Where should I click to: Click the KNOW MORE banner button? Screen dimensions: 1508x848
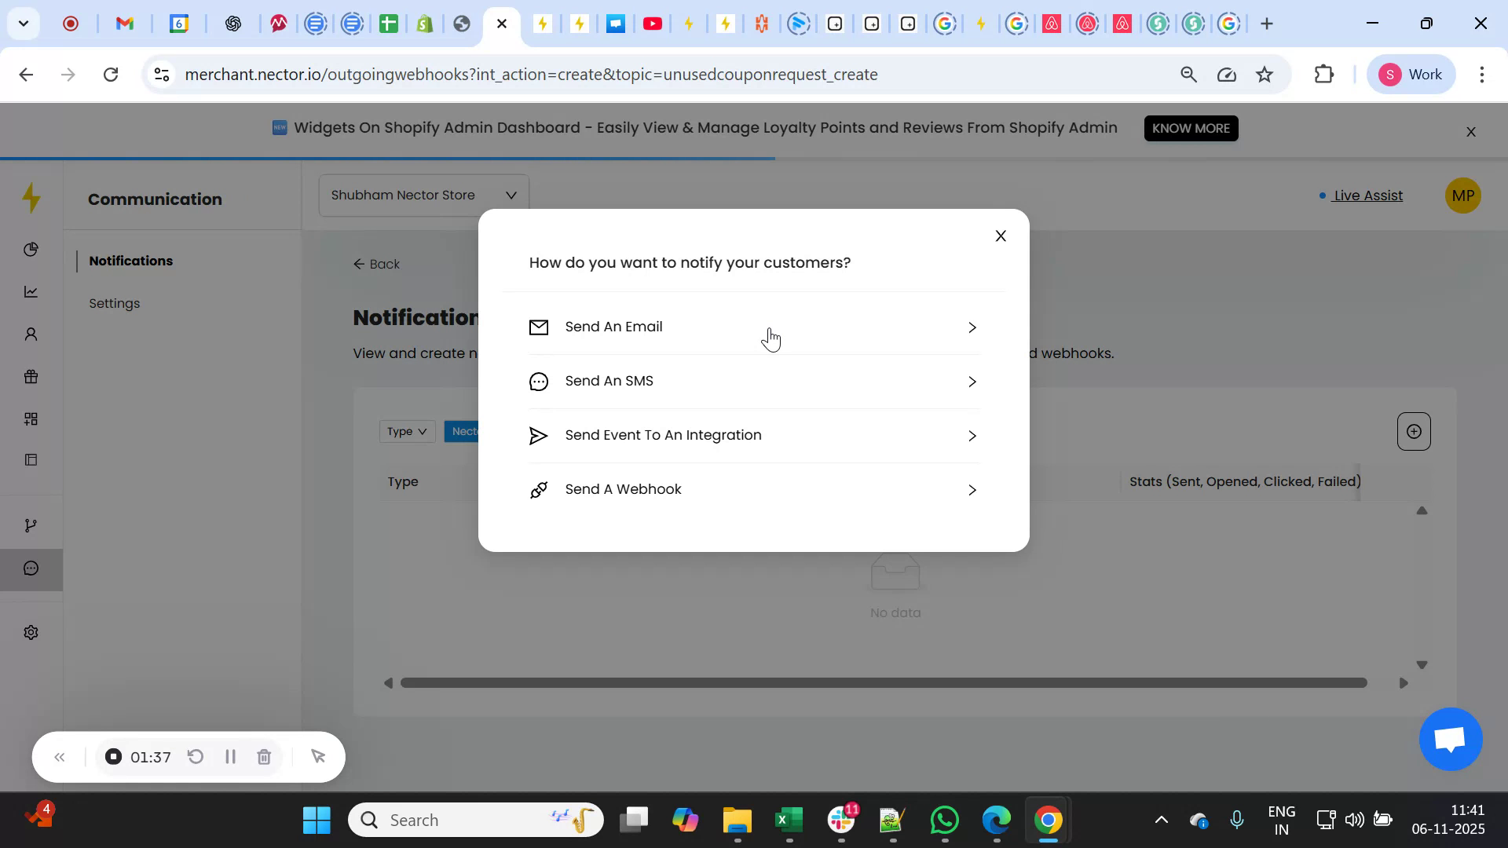click(x=1191, y=128)
